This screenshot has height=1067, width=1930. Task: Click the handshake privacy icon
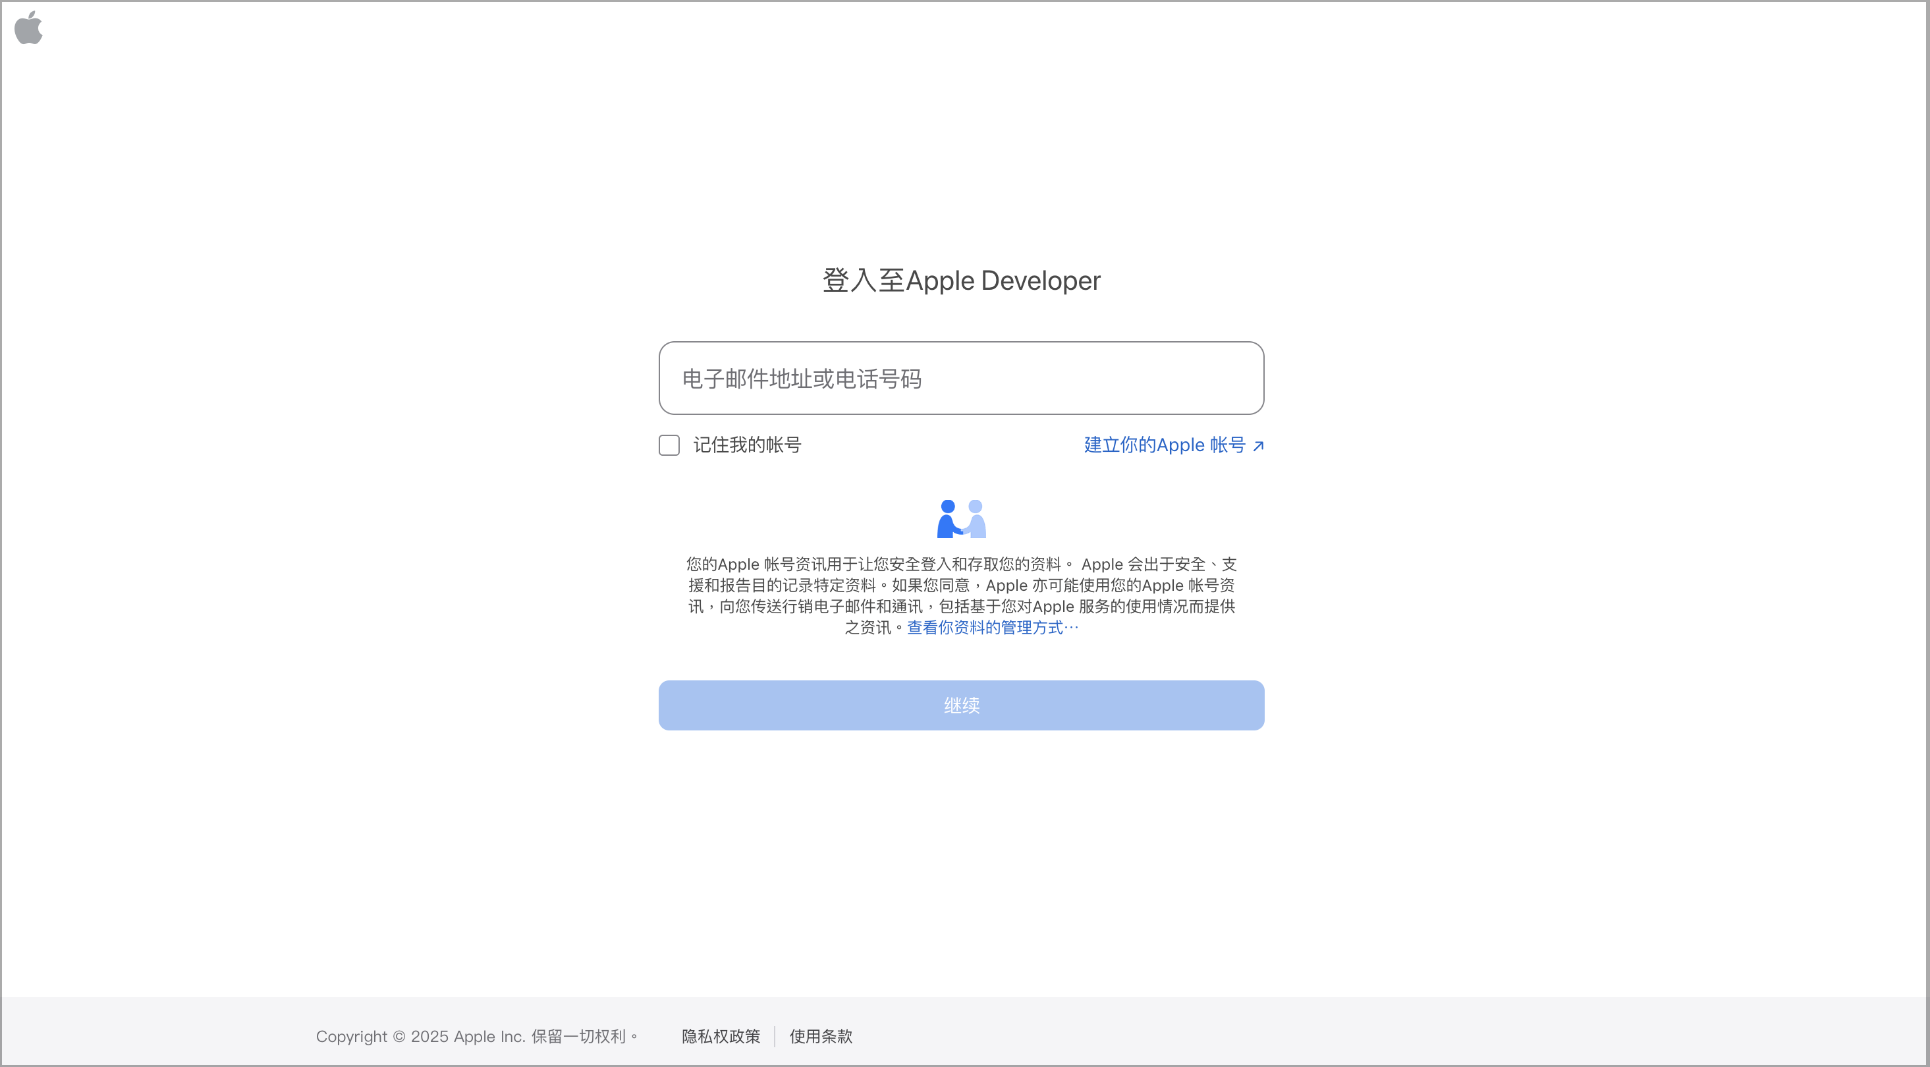(x=961, y=518)
